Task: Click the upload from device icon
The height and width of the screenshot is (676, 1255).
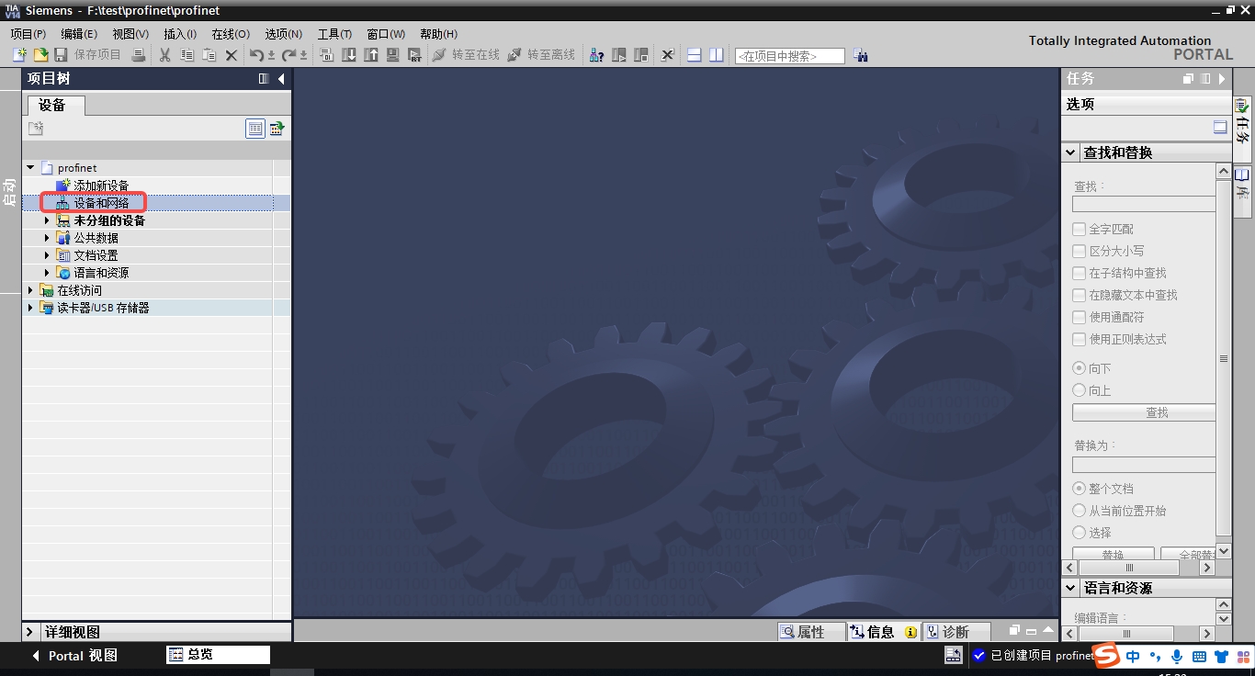Action: pos(371,55)
